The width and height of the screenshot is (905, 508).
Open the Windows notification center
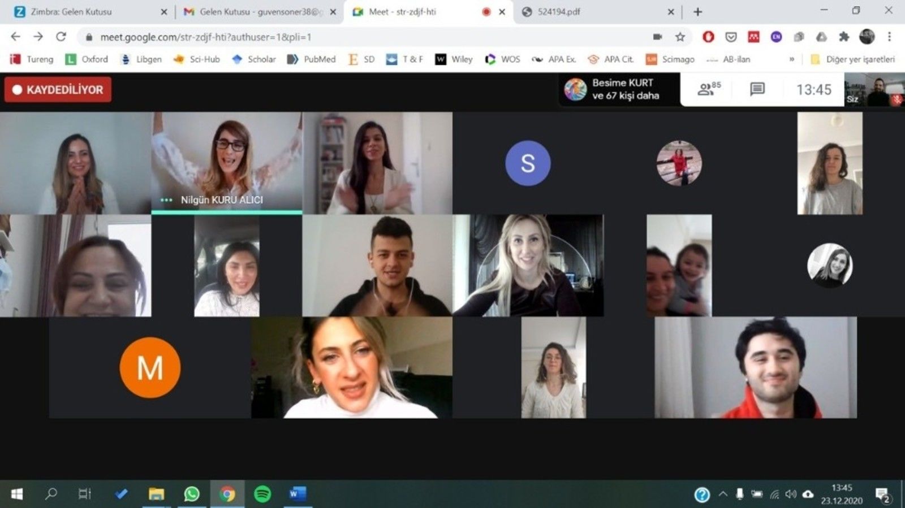[882, 496]
